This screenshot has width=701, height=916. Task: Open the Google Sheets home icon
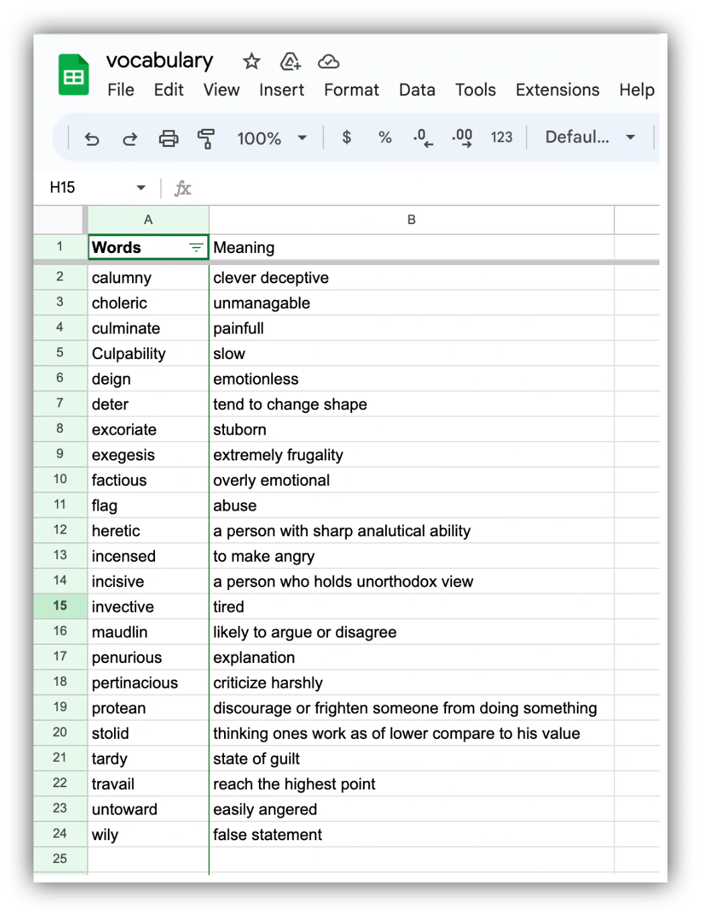pyautogui.click(x=73, y=74)
